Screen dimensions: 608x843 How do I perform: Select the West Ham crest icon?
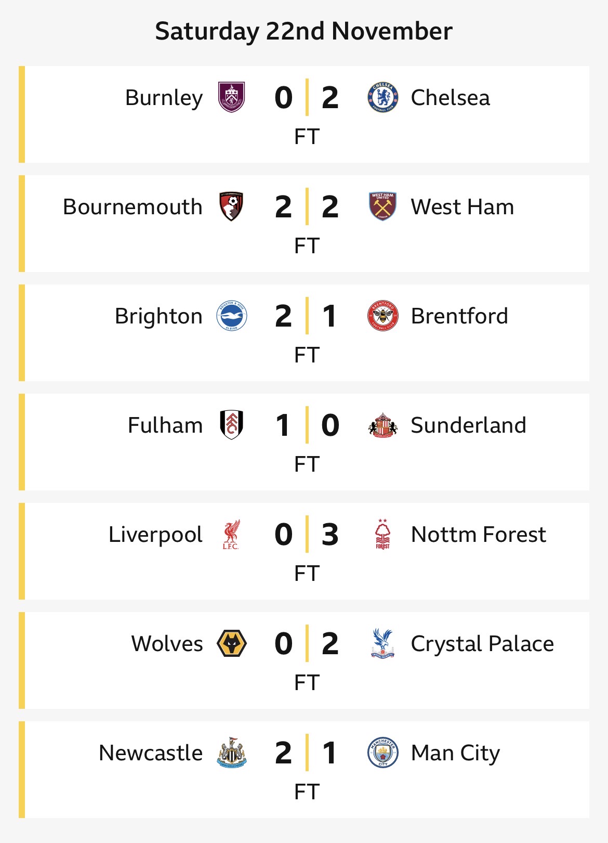[x=382, y=206]
